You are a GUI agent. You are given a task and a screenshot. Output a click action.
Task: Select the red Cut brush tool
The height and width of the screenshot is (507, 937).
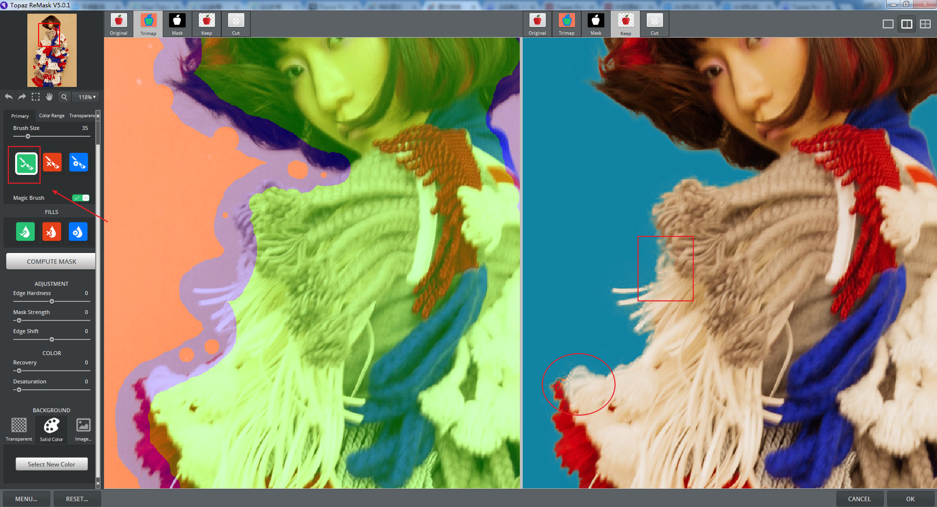coord(52,163)
